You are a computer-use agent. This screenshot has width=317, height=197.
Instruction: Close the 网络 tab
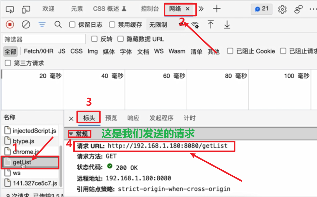coord(188,9)
